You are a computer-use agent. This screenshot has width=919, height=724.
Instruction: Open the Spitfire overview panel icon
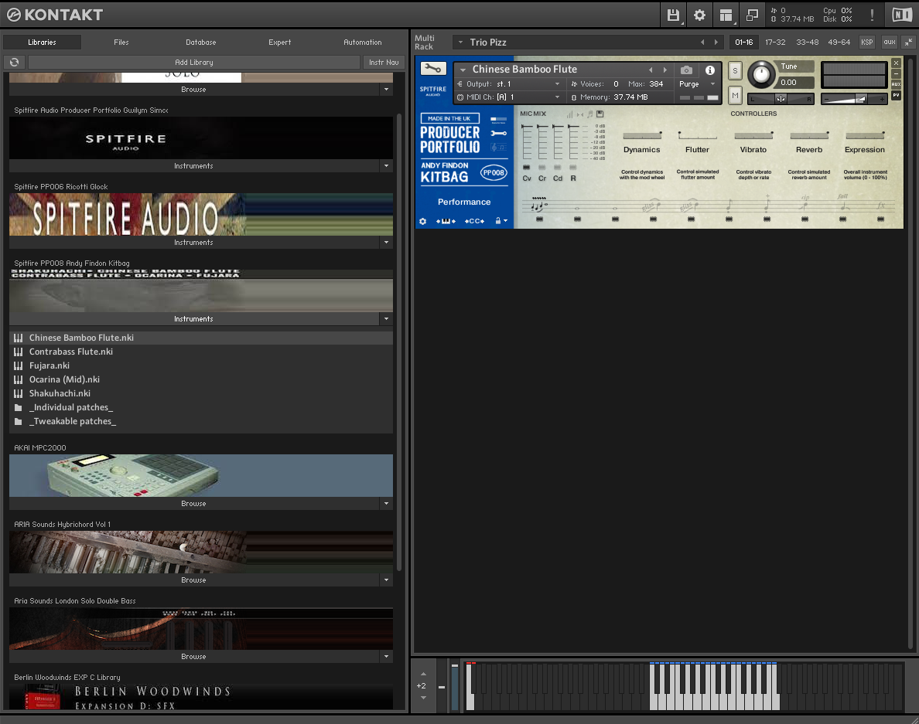pos(499,120)
